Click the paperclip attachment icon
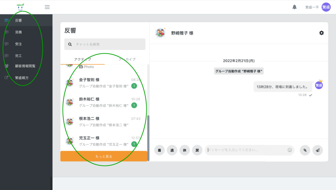The height and width of the screenshot is (190, 336). click(305, 150)
